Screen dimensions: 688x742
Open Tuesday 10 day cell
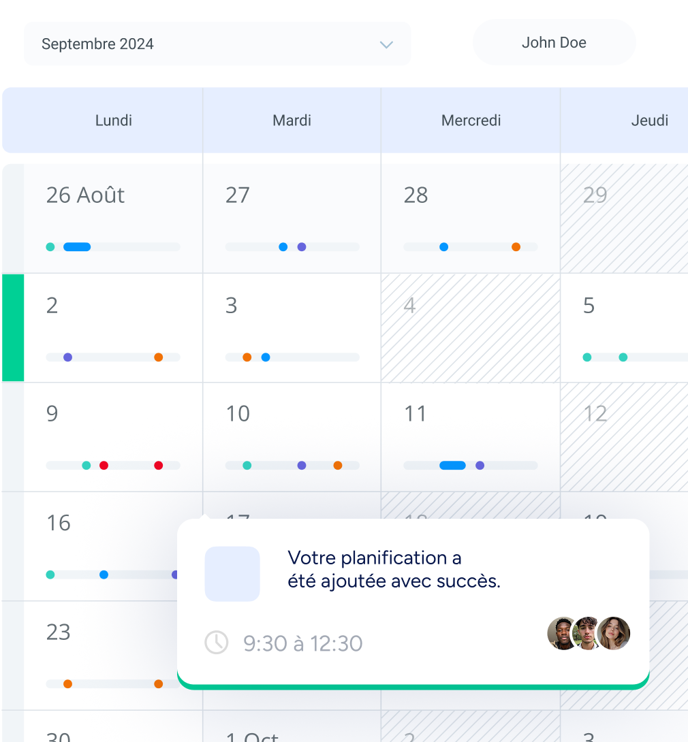[x=292, y=437]
